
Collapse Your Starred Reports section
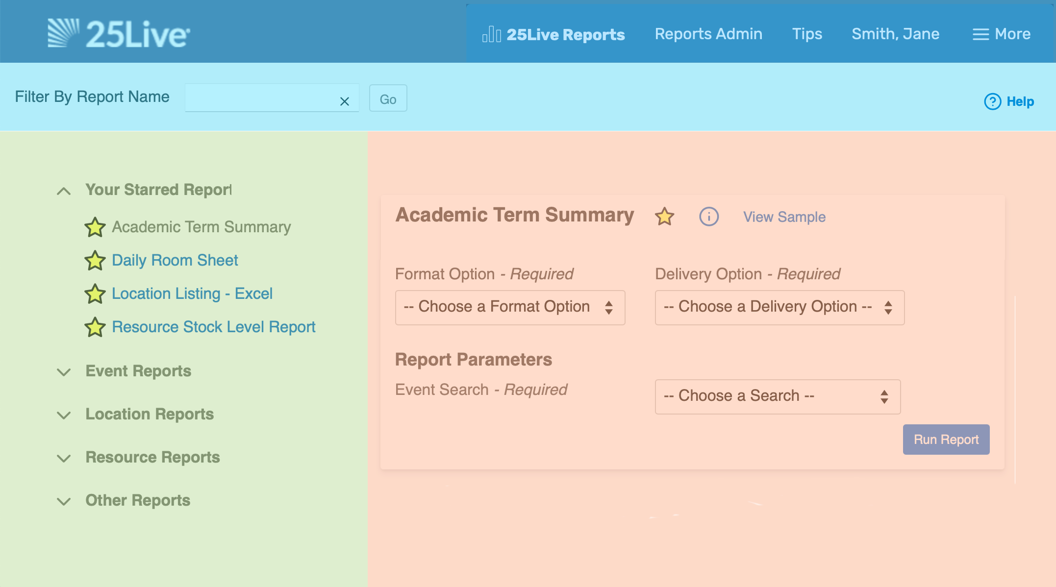[x=64, y=191]
